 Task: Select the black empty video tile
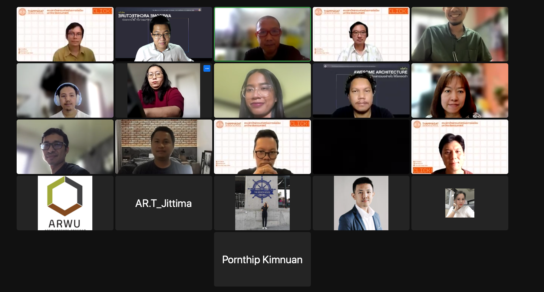click(361, 147)
